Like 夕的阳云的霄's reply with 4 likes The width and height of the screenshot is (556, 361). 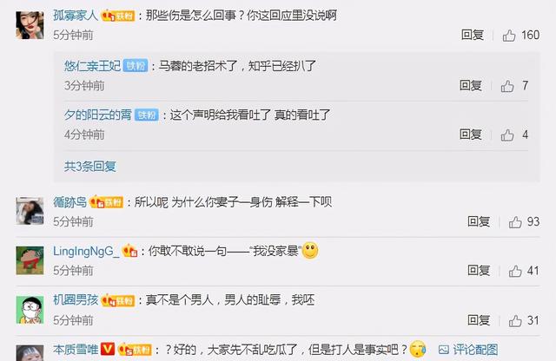point(507,135)
